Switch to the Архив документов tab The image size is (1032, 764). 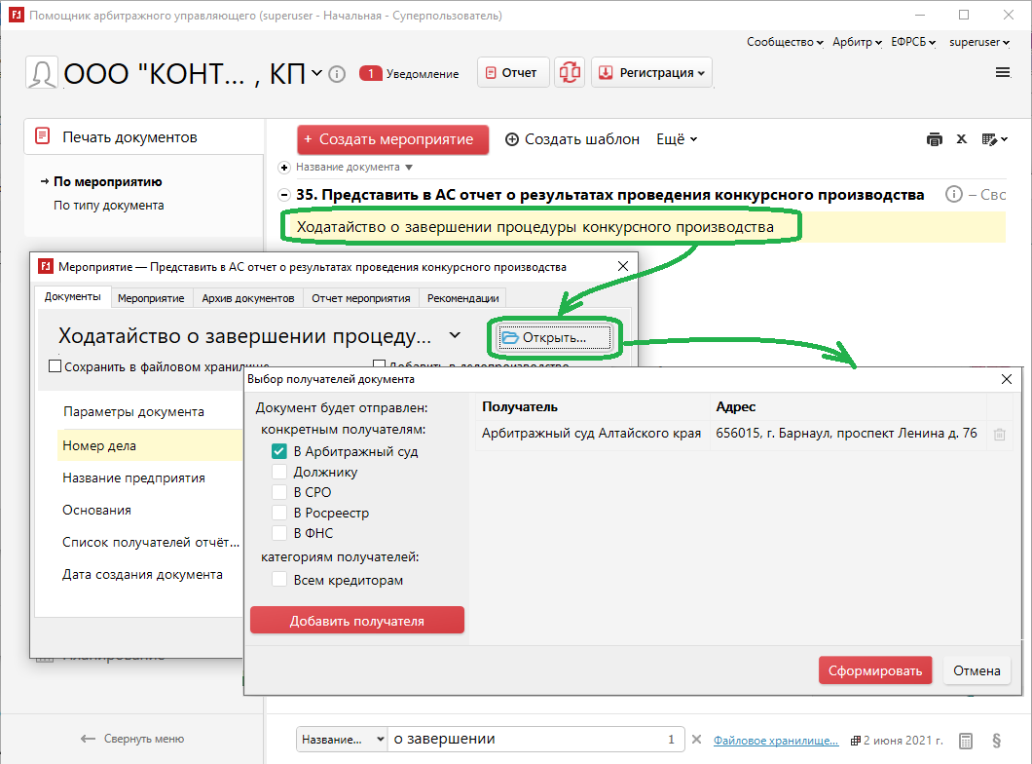[247, 298]
